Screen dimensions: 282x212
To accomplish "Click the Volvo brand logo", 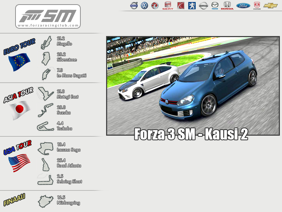I will [134, 5].
